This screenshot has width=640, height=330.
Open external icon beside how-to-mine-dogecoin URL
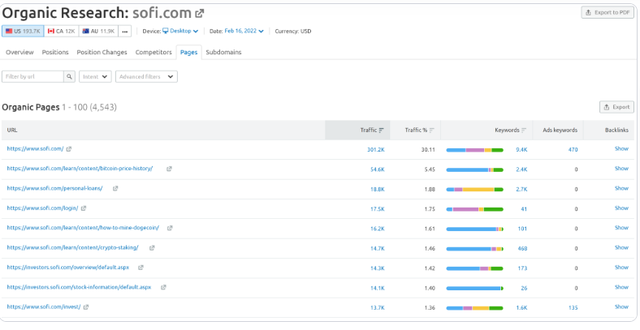point(170,228)
